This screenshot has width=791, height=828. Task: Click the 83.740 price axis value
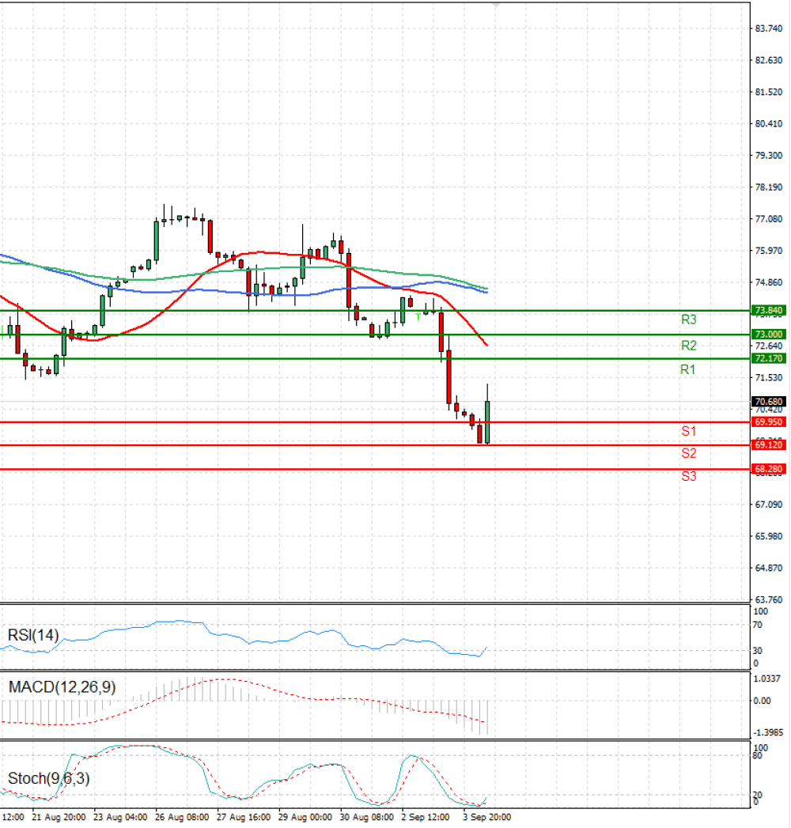coord(768,28)
